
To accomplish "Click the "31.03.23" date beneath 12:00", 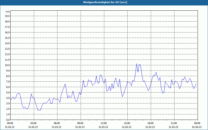I will [103, 127].
